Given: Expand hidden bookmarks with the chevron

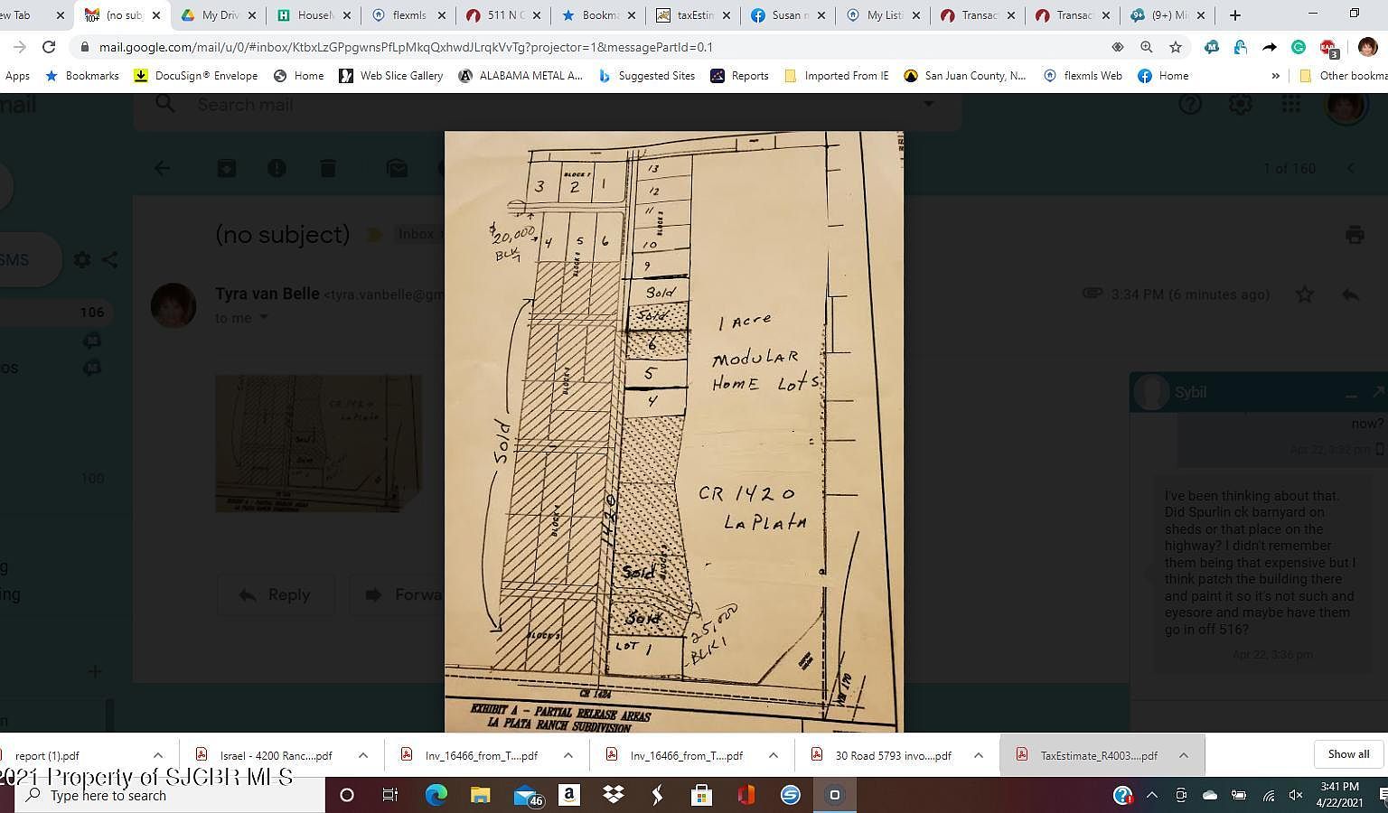Looking at the screenshot, I should pyautogui.click(x=1275, y=76).
